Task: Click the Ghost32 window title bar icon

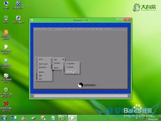Action: [32, 20]
